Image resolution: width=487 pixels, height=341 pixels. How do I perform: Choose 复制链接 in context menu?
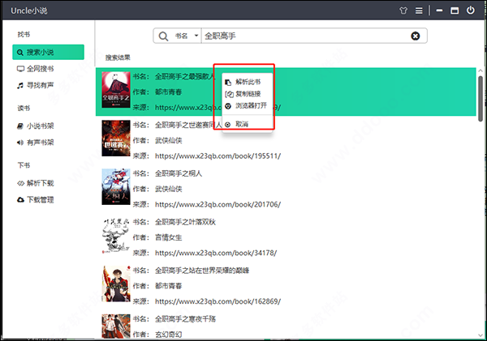pyautogui.click(x=248, y=95)
